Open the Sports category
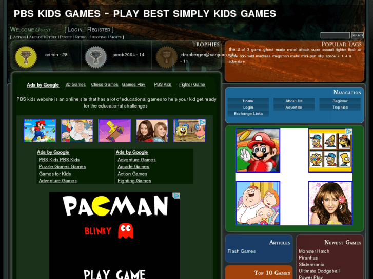This screenshot has width=373, height=279. [x=115, y=37]
